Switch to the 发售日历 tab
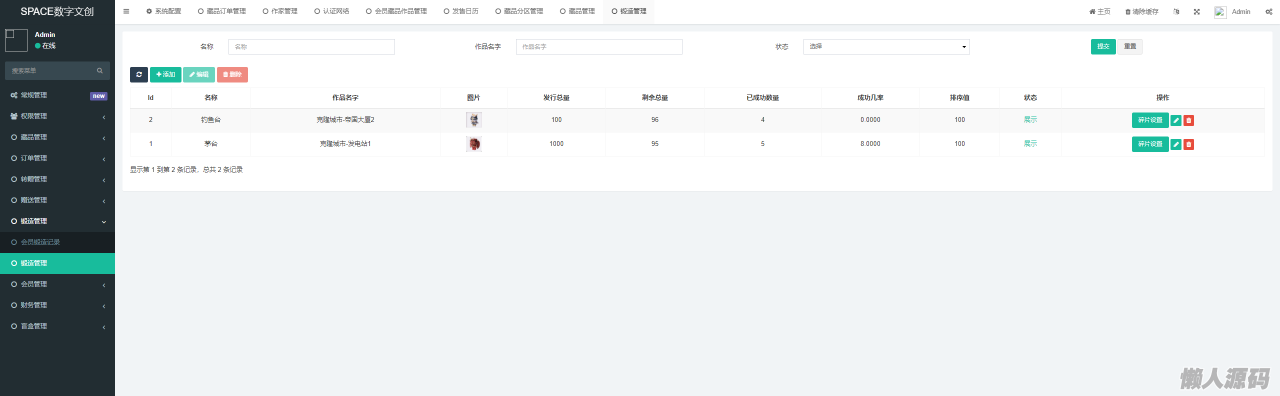Screen dimensions: 1280x396 tap(461, 11)
